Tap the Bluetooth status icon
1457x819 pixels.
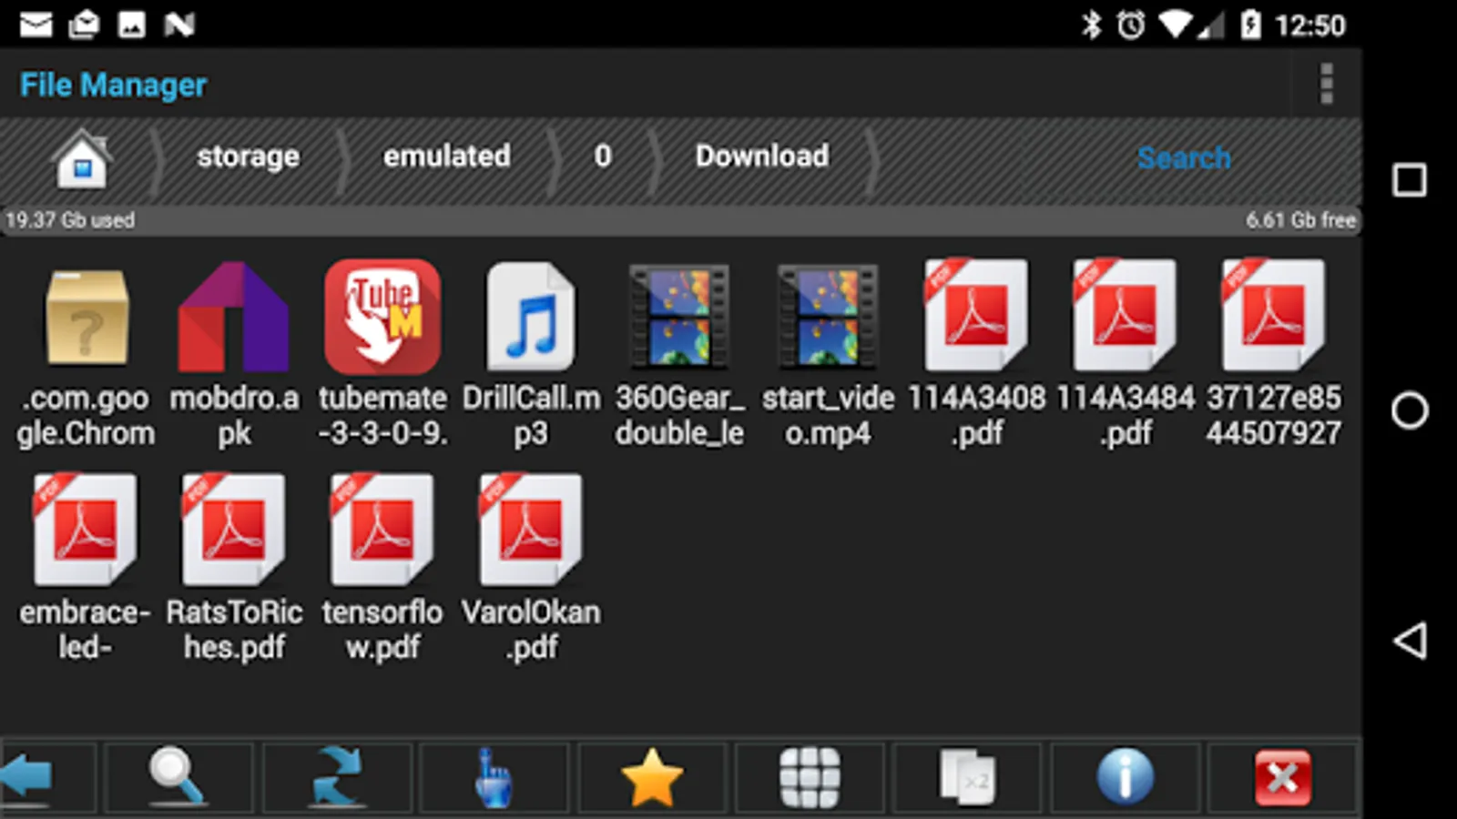click(x=1091, y=25)
